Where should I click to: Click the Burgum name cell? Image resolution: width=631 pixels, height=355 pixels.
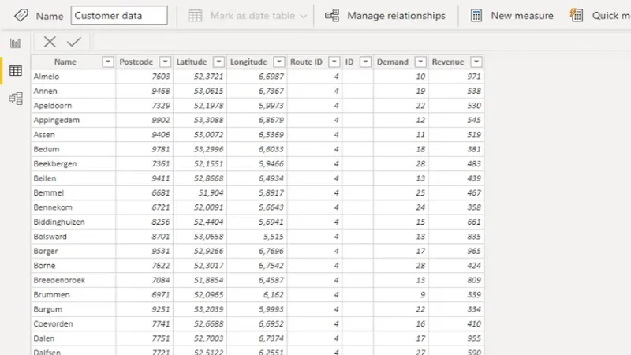[73, 309]
